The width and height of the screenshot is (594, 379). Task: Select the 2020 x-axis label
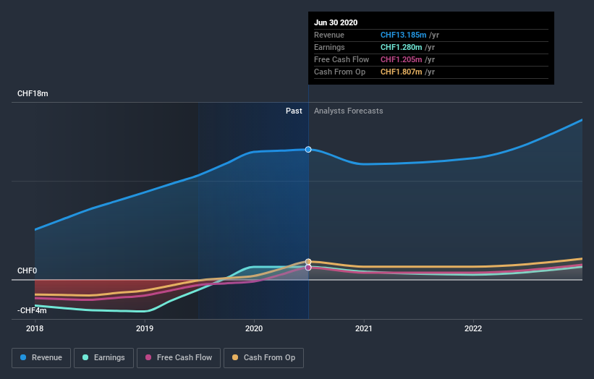(x=254, y=328)
